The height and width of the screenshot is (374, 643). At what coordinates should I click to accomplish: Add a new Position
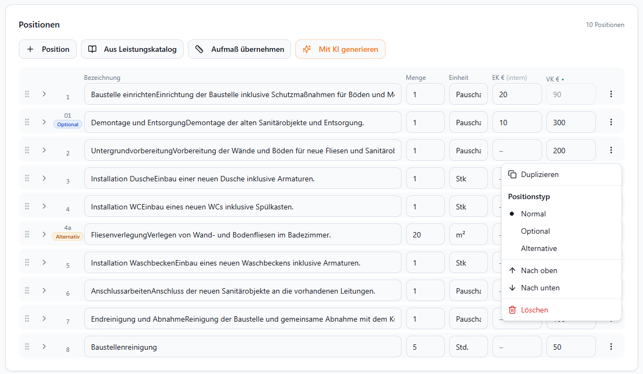coord(48,49)
